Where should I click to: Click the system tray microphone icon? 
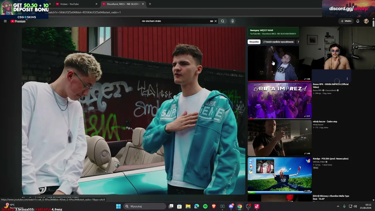tap(344, 206)
